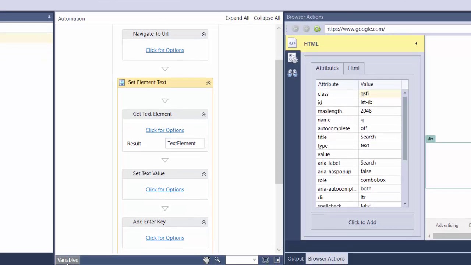Image resolution: width=471 pixels, height=265 pixels.
Task: Click the dir attribute row
Action: [359, 197]
